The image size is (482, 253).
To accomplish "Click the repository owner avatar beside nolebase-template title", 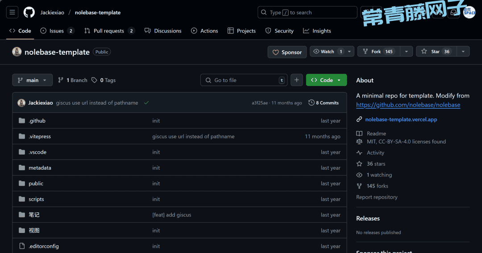I will click(x=17, y=52).
